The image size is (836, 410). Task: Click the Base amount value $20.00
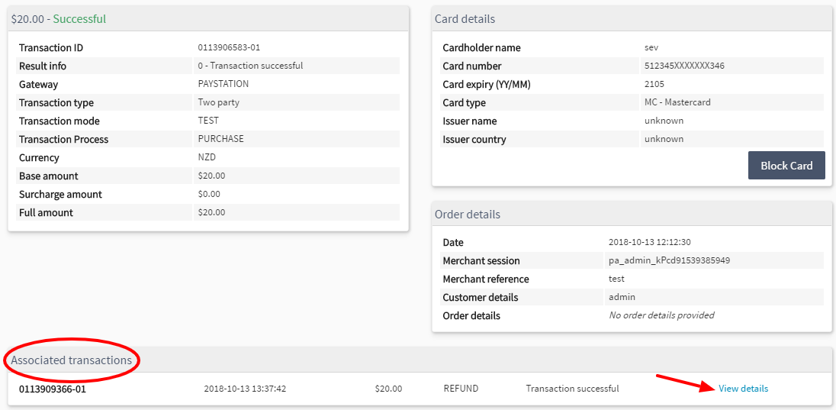[x=211, y=176]
